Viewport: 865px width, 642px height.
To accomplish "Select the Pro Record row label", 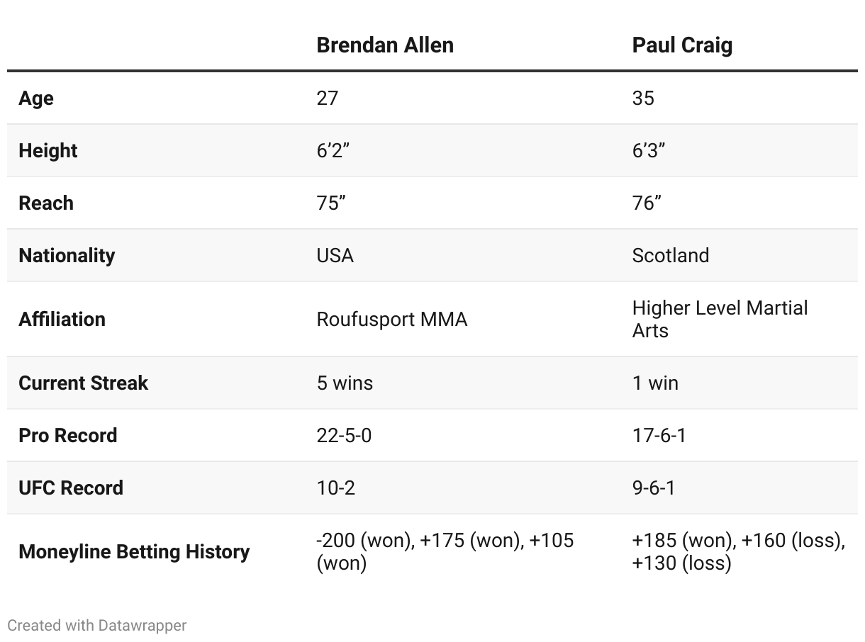I will point(68,435).
